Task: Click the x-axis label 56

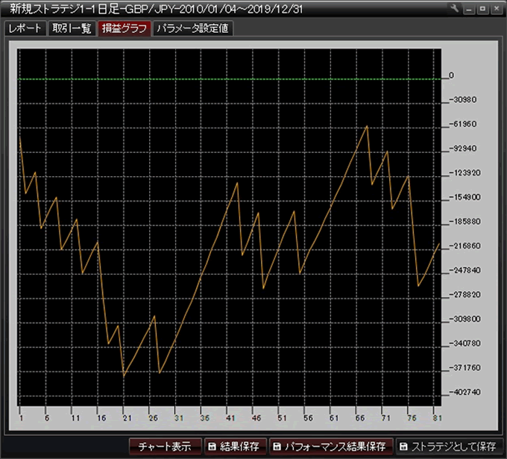Action: pos(308,418)
